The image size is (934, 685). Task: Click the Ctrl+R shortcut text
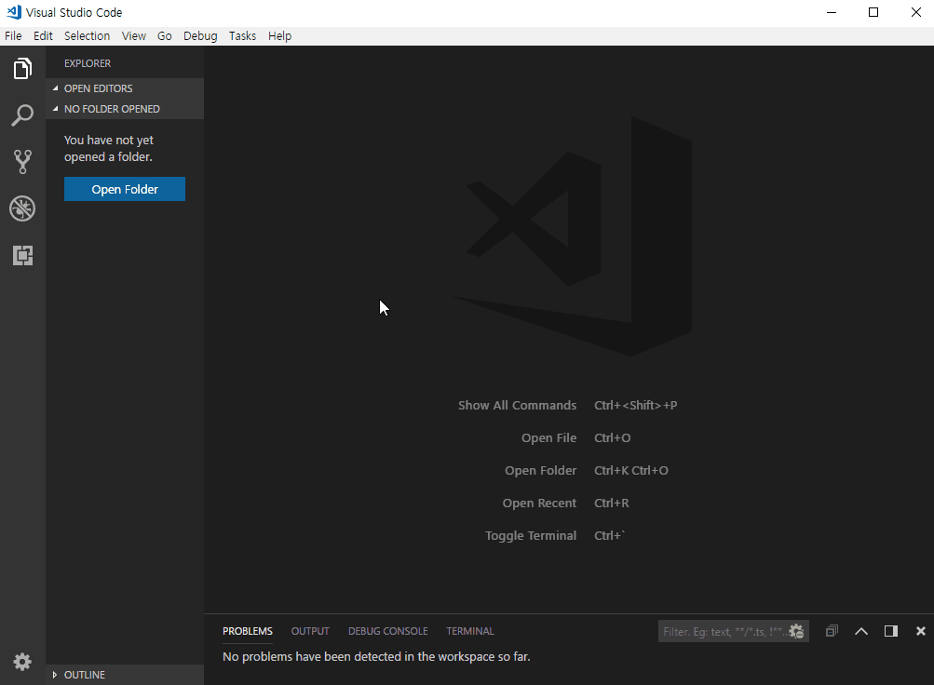(611, 503)
